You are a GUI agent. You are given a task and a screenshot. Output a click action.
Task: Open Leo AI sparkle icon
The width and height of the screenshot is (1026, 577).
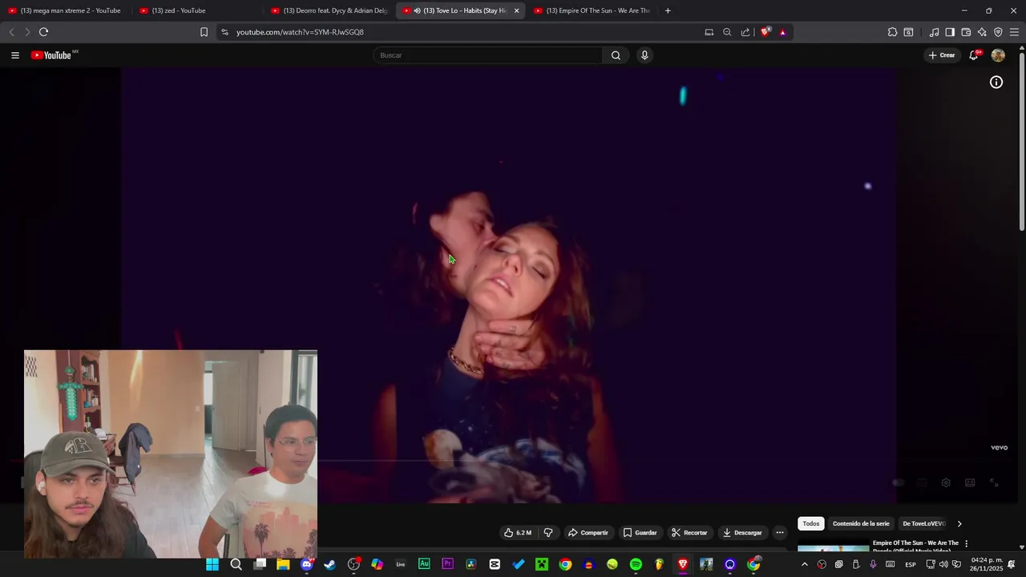pos(982,32)
